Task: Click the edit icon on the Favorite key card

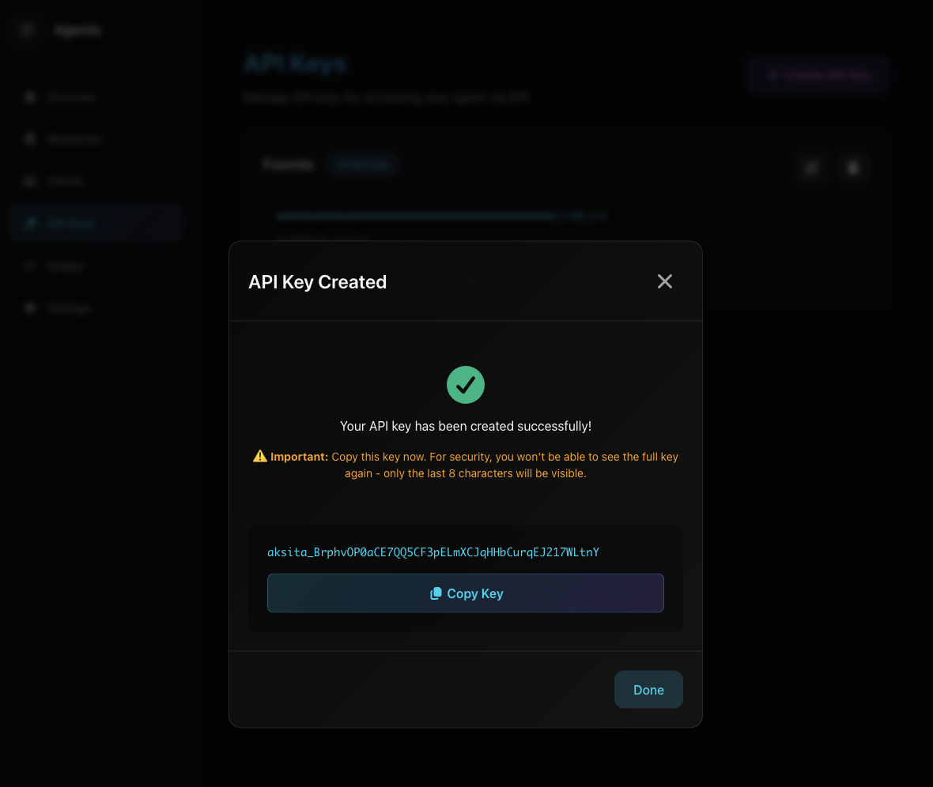Action: (811, 168)
